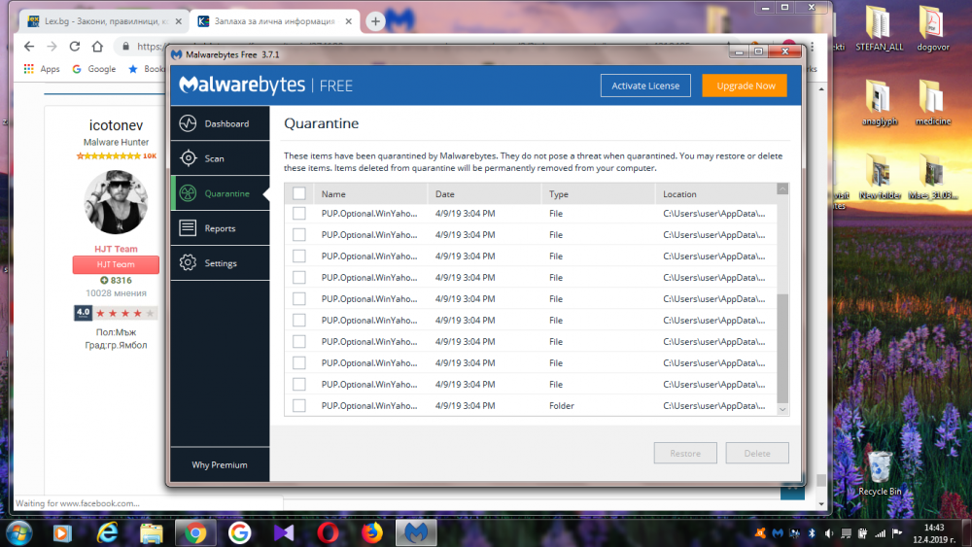Open the Reports section
The image size is (972, 547).
pos(220,228)
